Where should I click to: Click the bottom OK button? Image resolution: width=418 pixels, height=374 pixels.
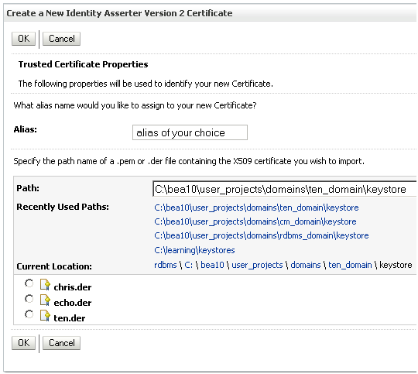tap(23, 343)
